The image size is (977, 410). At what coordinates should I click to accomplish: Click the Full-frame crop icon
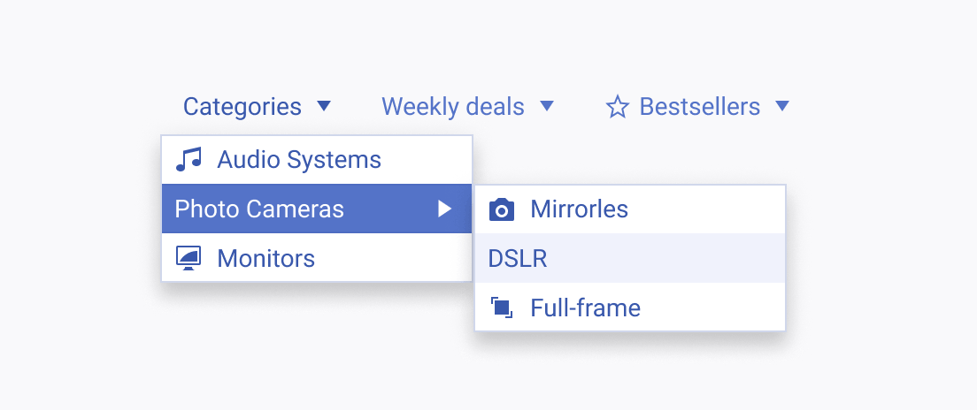click(x=502, y=307)
